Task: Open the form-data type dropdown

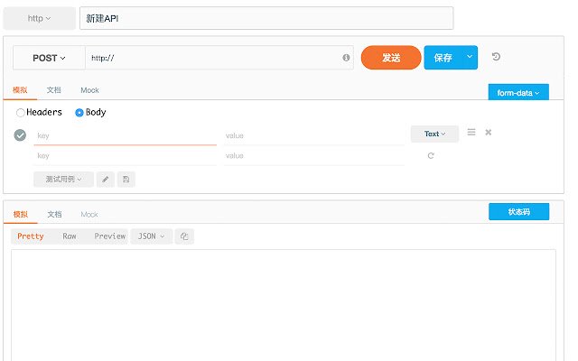Action: point(518,92)
